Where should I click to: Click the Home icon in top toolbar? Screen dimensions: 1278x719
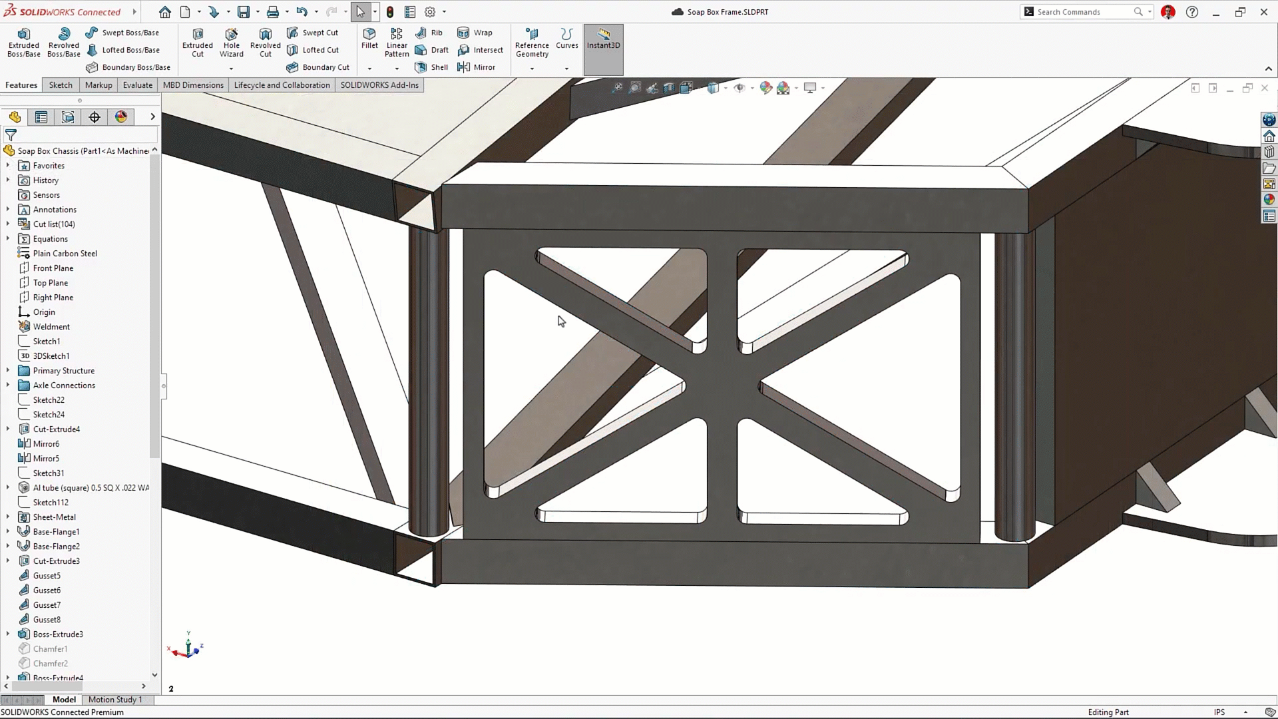click(165, 12)
